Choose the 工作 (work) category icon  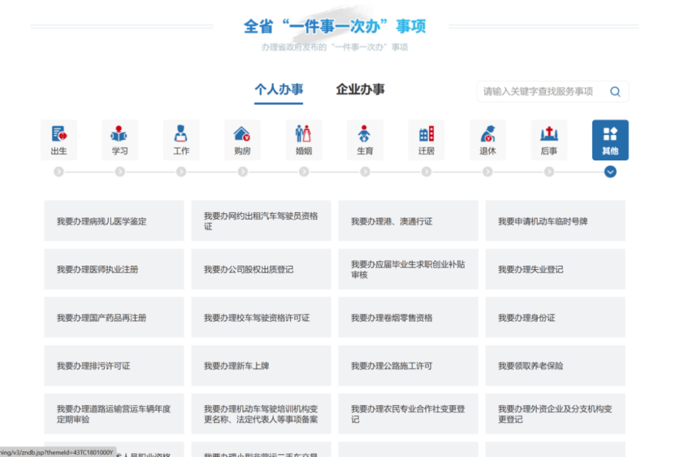pyautogui.click(x=181, y=140)
